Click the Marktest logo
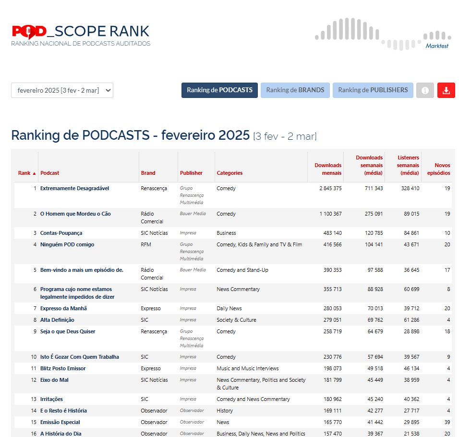This screenshot has height=437, width=459. point(383,34)
